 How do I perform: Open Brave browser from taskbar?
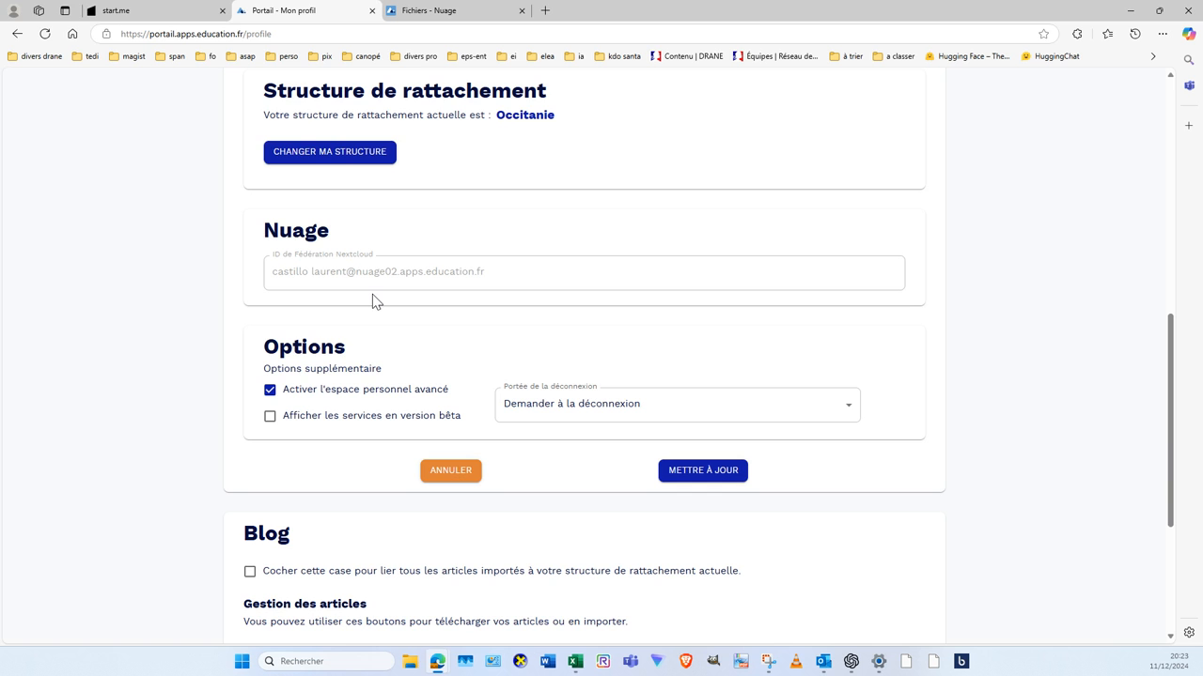(685, 661)
